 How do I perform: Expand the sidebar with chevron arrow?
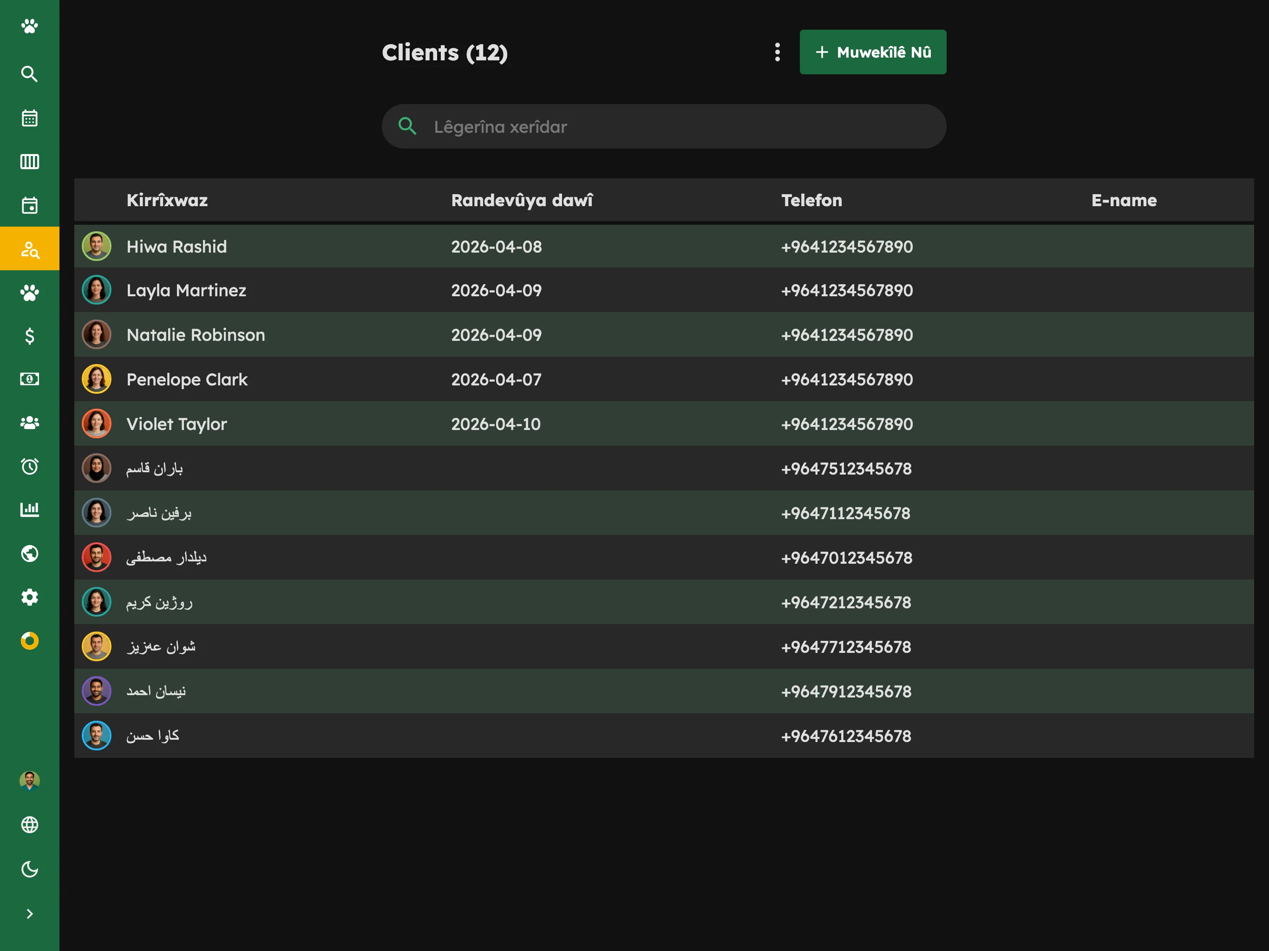[x=29, y=914]
